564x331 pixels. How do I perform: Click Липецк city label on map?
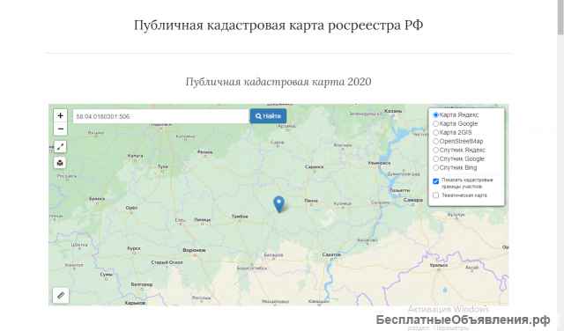[x=203, y=220]
